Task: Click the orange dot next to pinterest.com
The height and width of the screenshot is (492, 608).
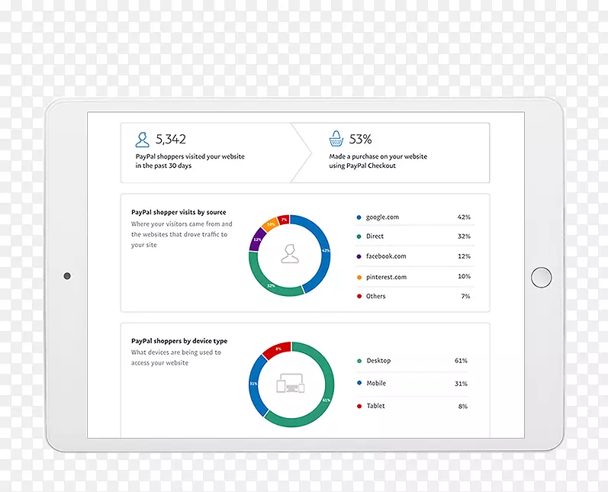Action: tap(359, 277)
